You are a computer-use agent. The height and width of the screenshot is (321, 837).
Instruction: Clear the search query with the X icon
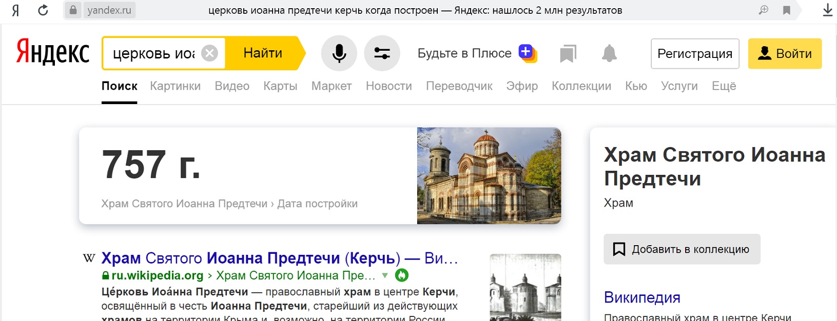pos(209,53)
